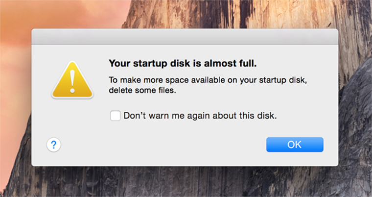The width and height of the screenshot is (372, 197).
Task: Click the yellow warning triangle icon
Action: [72, 81]
